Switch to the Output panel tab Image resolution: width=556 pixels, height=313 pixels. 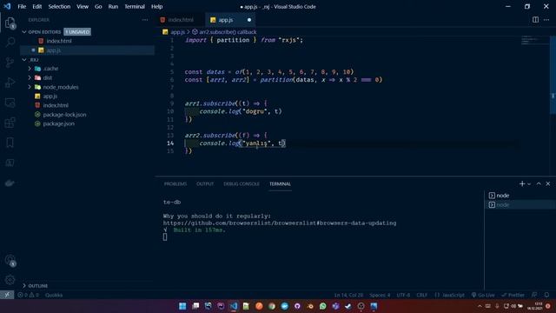(205, 183)
